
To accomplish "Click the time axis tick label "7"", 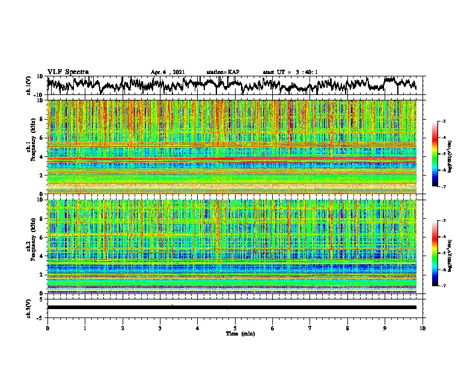I will pos(310,328).
